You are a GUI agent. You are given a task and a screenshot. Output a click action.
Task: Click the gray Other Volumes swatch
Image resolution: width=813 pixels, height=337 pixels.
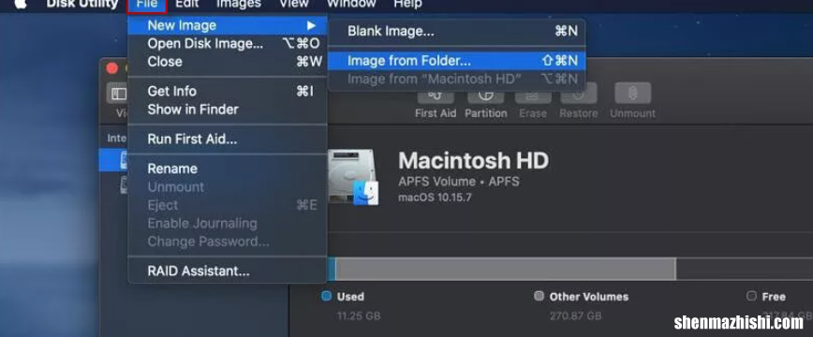(x=539, y=296)
